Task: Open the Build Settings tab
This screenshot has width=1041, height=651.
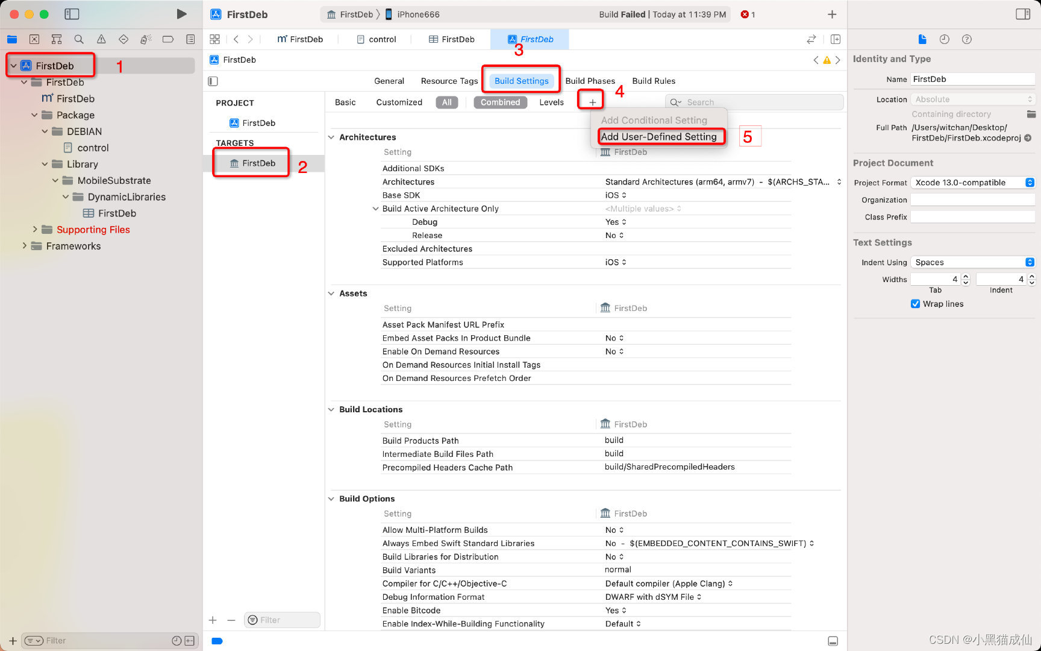Action: [x=522, y=81]
